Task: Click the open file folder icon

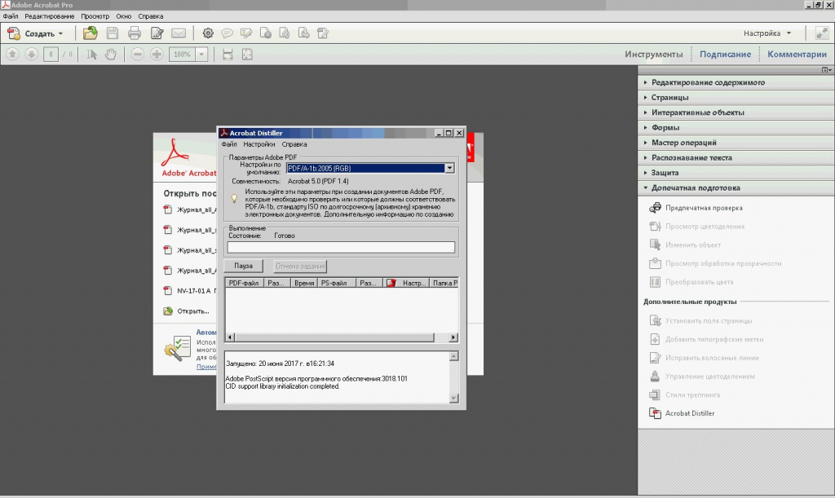Action: pos(90,33)
